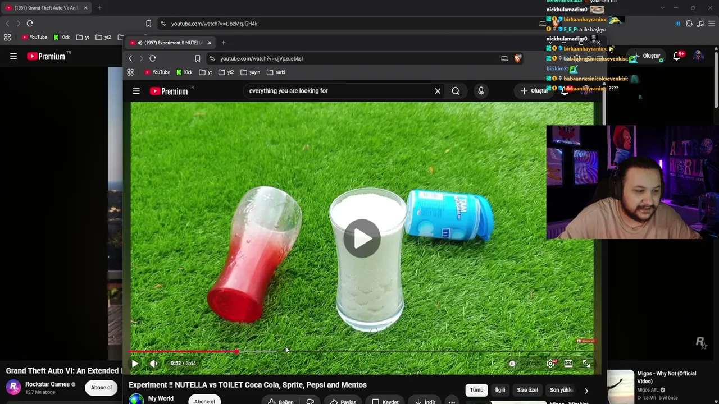Subscribe to Rockstar Games with Abone ol
Screen dimensions: 719x404
(102, 388)
